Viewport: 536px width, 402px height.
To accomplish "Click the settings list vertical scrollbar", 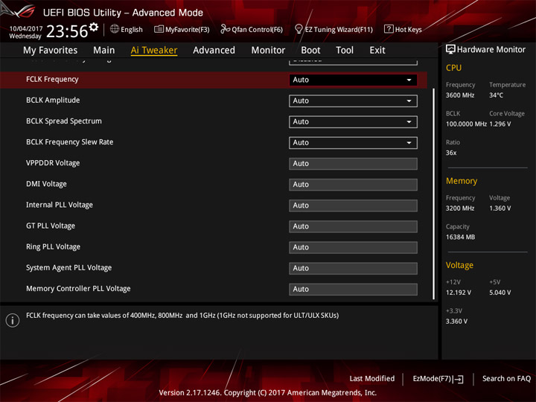I will 433,194.
